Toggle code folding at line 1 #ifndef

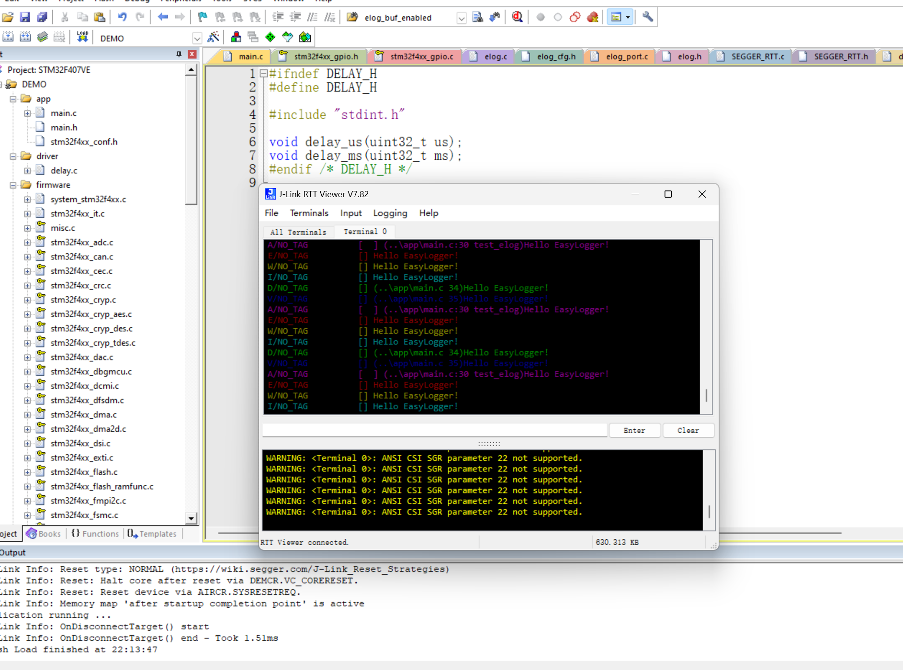(x=263, y=74)
